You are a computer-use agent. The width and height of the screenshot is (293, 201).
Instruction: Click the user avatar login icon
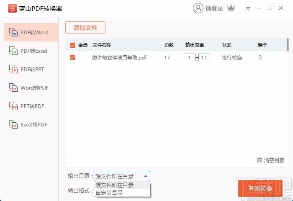click(198, 8)
